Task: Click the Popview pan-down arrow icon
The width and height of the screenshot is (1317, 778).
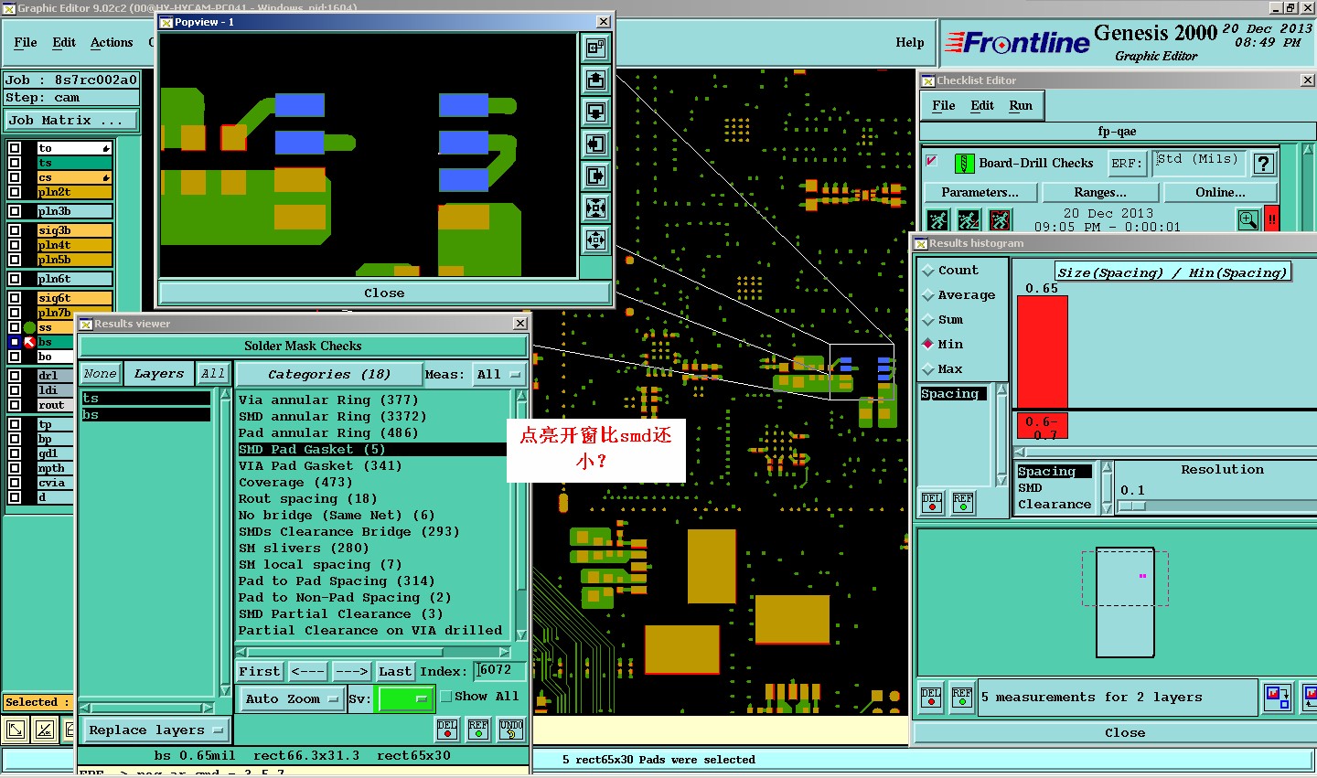Action: click(595, 112)
